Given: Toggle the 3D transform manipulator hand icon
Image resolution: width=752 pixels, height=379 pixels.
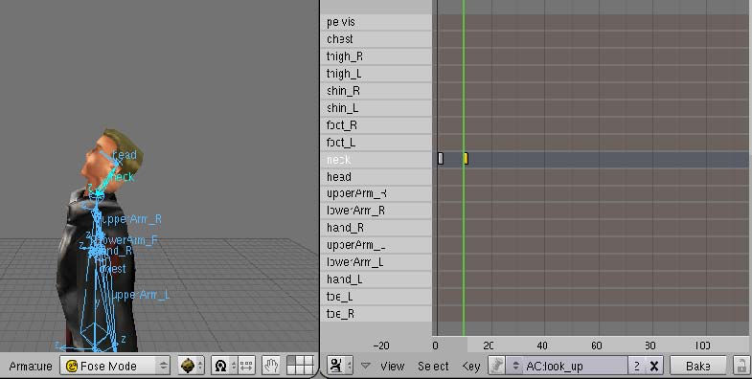Looking at the screenshot, I should click(271, 366).
